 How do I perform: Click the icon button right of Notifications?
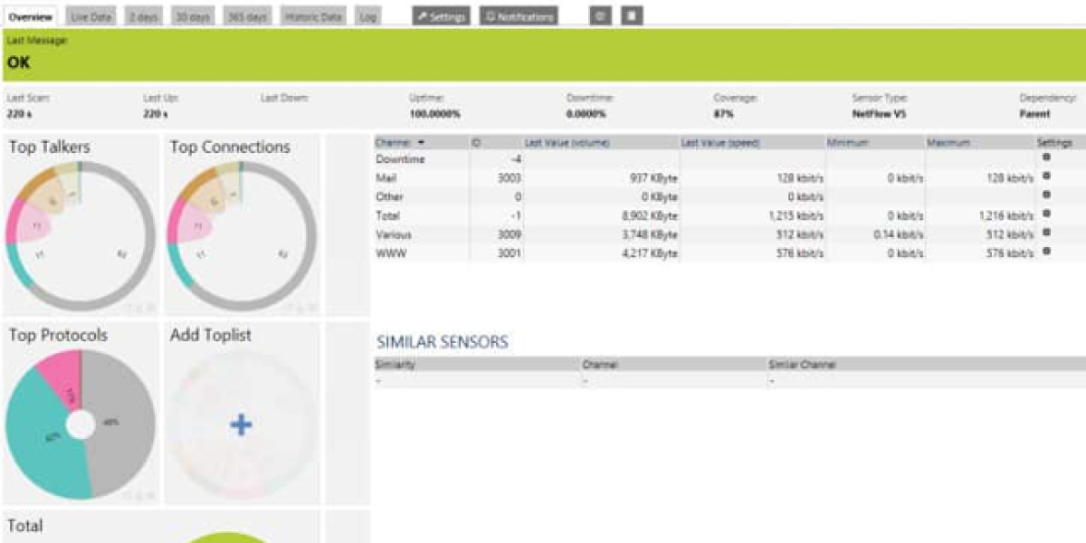(x=599, y=16)
